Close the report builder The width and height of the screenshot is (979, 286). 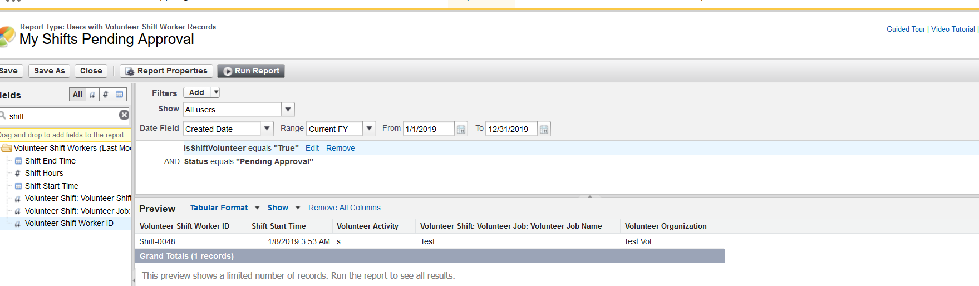click(x=91, y=71)
